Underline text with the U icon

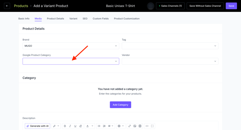coord(75,126)
